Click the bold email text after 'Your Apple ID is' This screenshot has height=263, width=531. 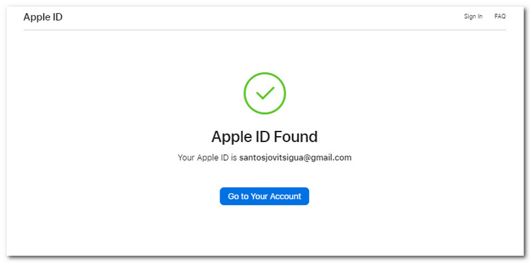point(295,157)
